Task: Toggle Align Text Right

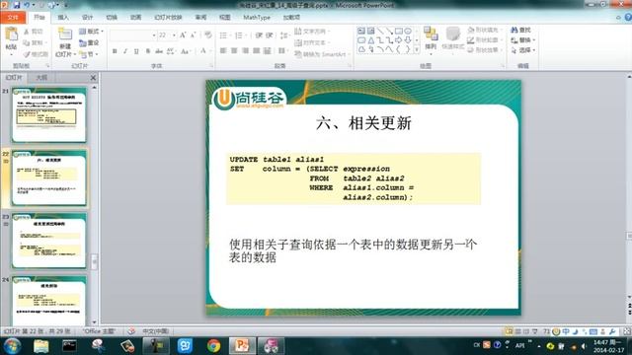Action: point(245,50)
